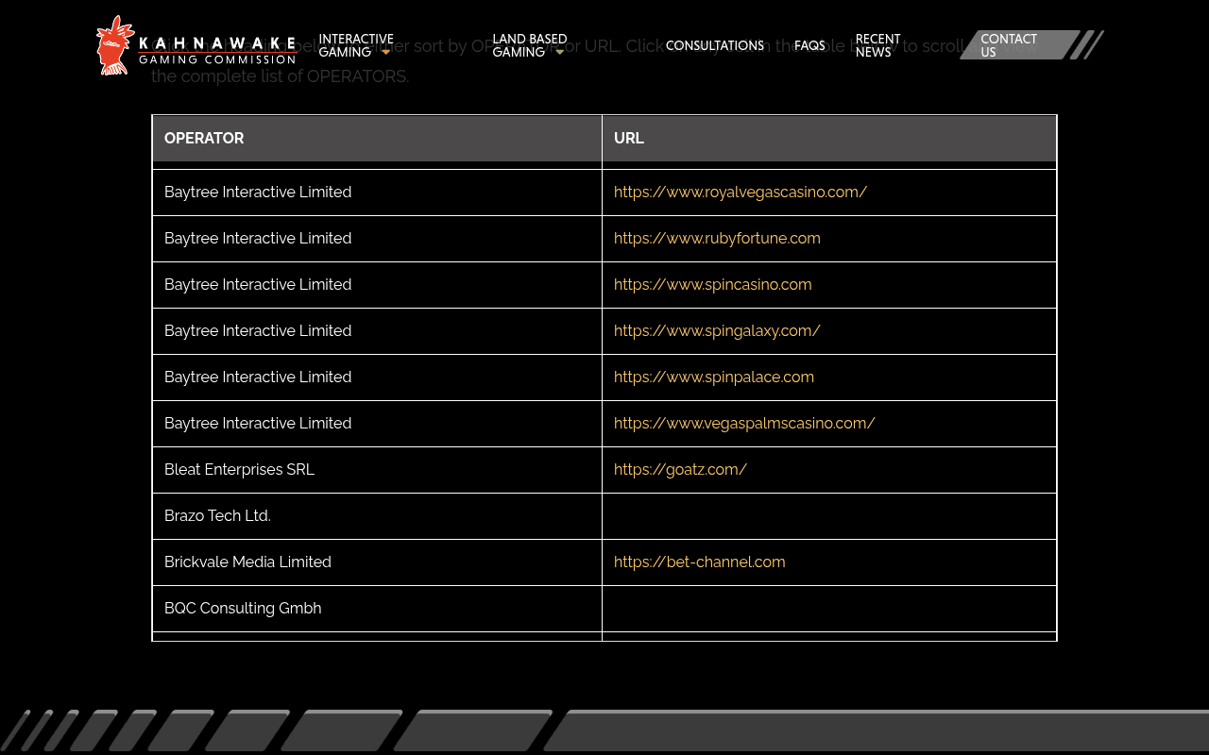Screen dimensions: 1209x755
Task: Expand the Land Based Gaming dropdown arrow
Action: pos(559,53)
